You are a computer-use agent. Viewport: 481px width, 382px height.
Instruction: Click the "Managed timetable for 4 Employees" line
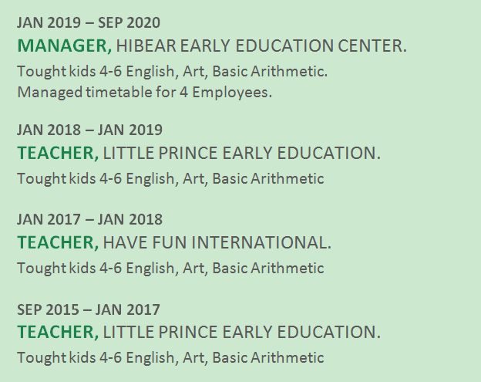coord(145,92)
